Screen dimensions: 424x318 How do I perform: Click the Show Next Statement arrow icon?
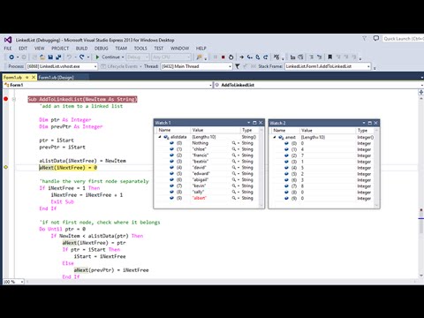tap(241, 57)
